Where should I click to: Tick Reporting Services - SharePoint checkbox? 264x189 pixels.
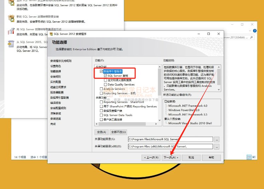click(x=101, y=102)
